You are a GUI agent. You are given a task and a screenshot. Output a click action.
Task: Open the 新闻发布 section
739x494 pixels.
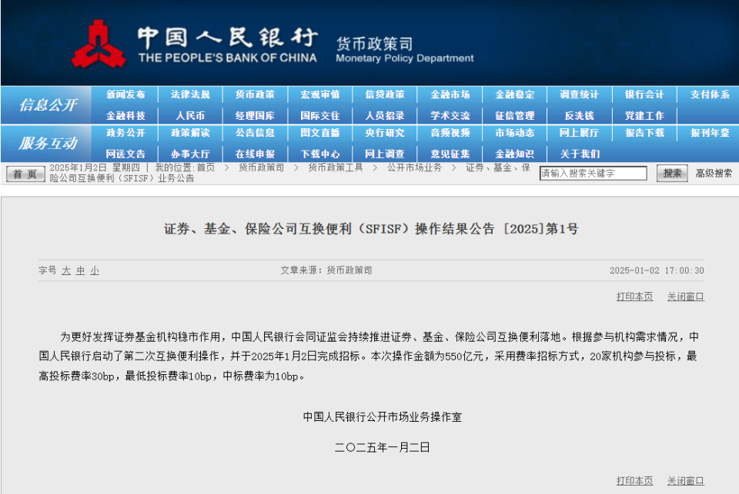126,95
